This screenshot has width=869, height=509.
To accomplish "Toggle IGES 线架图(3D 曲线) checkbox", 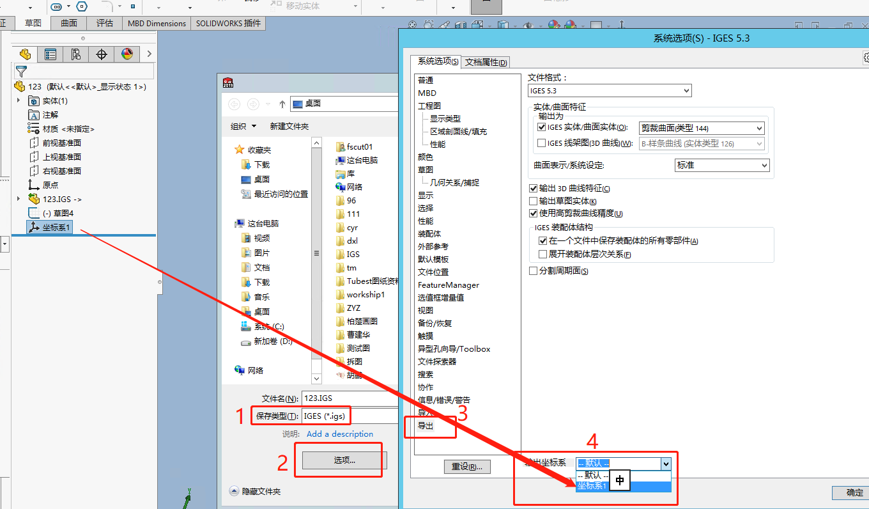I will pos(542,143).
